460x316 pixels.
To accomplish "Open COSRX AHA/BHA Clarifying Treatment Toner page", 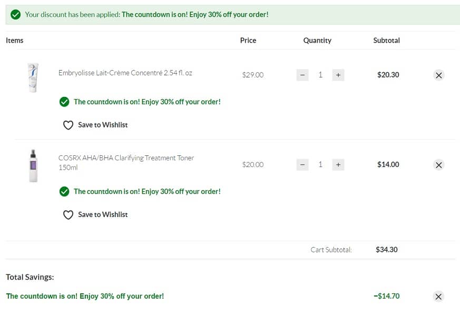I will coord(126,158).
